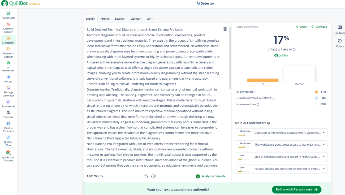Open the Citation Generator tool
The width and height of the screenshot is (345, 195).
pyautogui.click(x=8, y=127)
